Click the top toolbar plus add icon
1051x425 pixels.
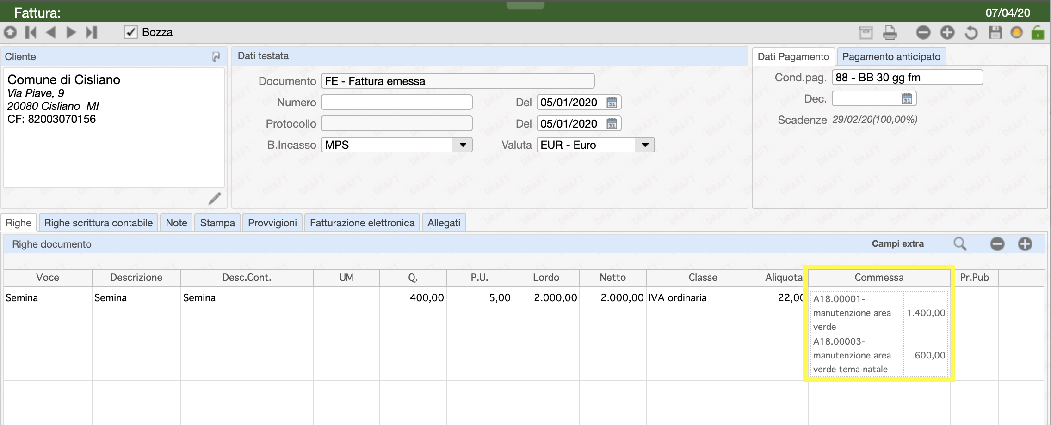pos(947,32)
